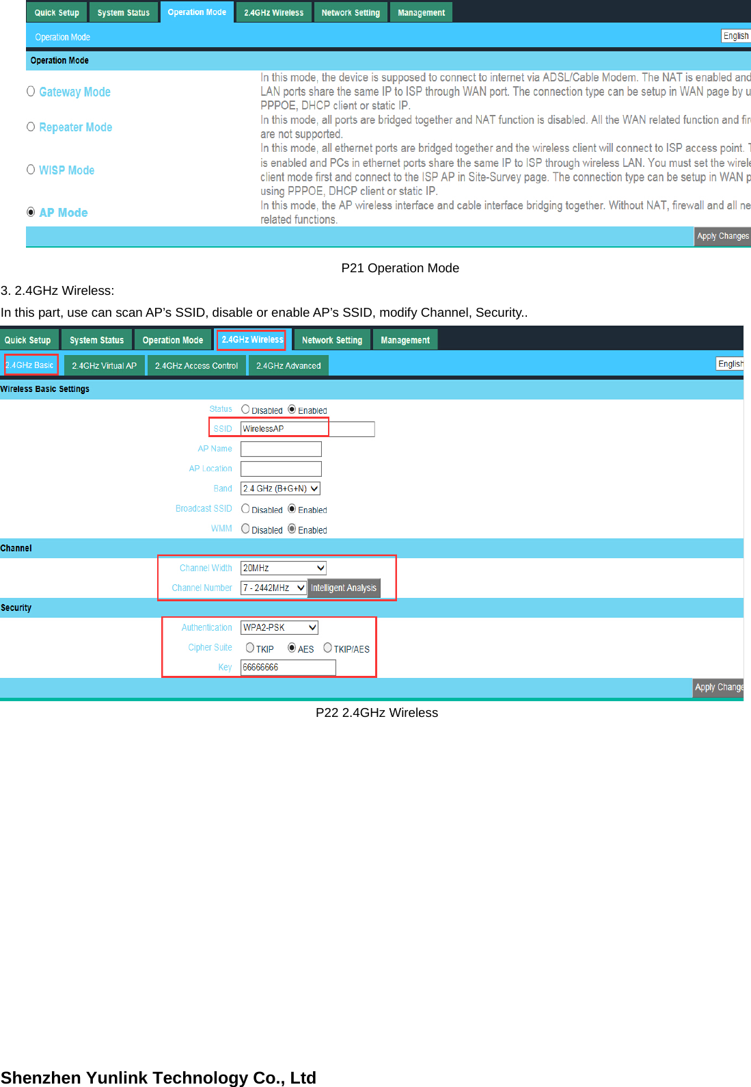
Task: Open Management tab in upper screenshot
Action: click(x=421, y=12)
